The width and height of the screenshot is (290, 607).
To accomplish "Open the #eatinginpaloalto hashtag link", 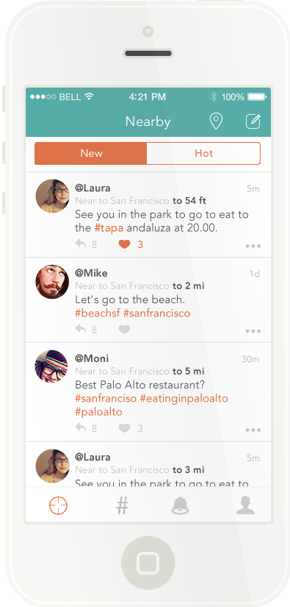I will click(184, 398).
